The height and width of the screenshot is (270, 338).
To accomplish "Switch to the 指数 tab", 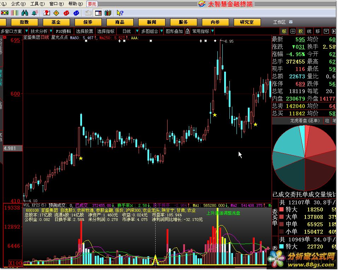I will tap(24, 22).
